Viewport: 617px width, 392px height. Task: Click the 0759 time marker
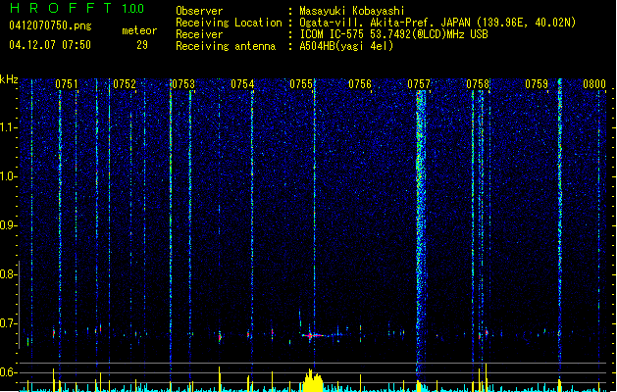pos(537,84)
